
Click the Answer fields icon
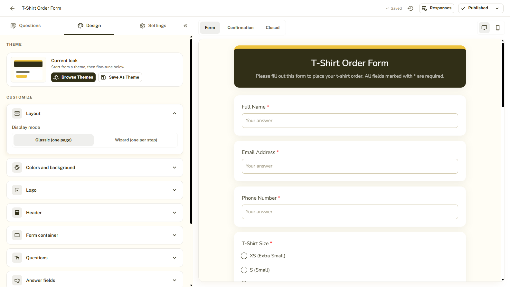[x=17, y=280]
